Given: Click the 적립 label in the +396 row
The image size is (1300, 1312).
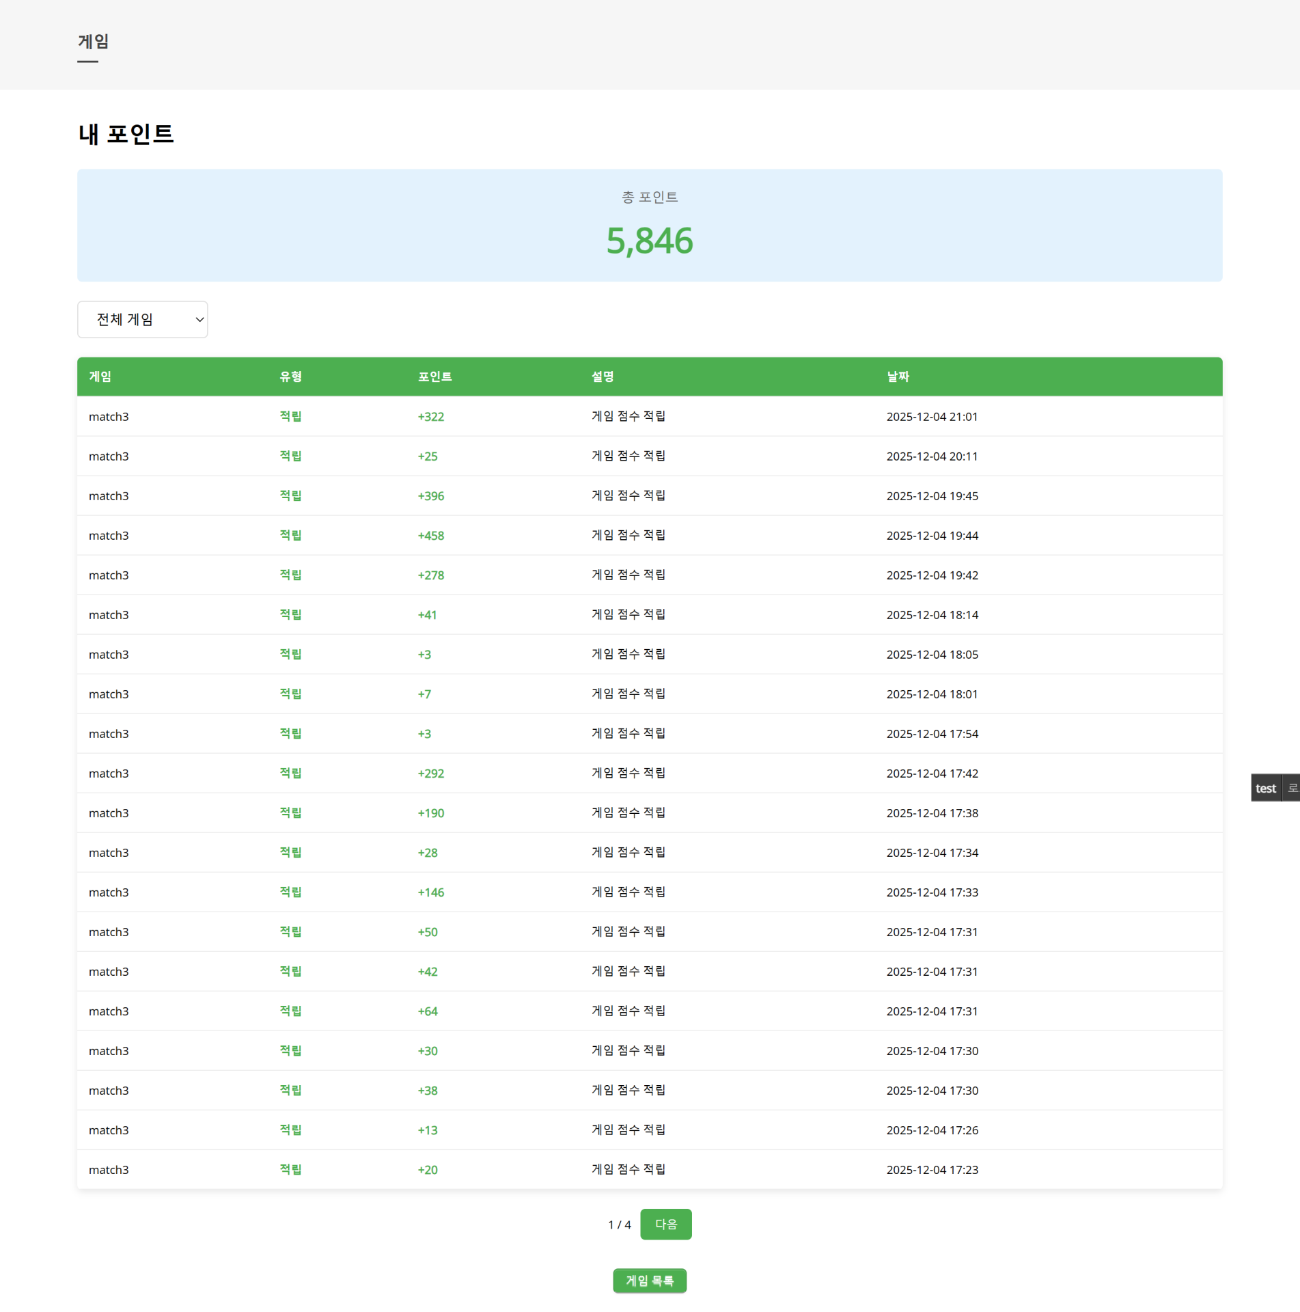Looking at the screenshot, I should tap(290, 495).
